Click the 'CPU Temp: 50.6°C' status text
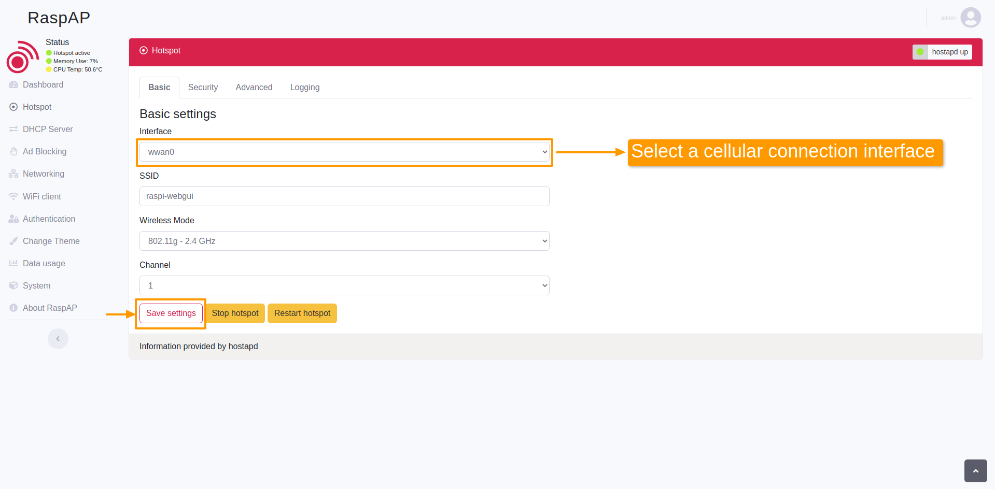This screenshot has width=995, height=489. click(x=78, y=69)
